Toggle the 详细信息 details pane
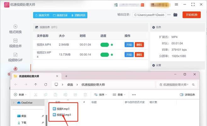This screenshot has width=207, height=126. click(x=187, y=95)
